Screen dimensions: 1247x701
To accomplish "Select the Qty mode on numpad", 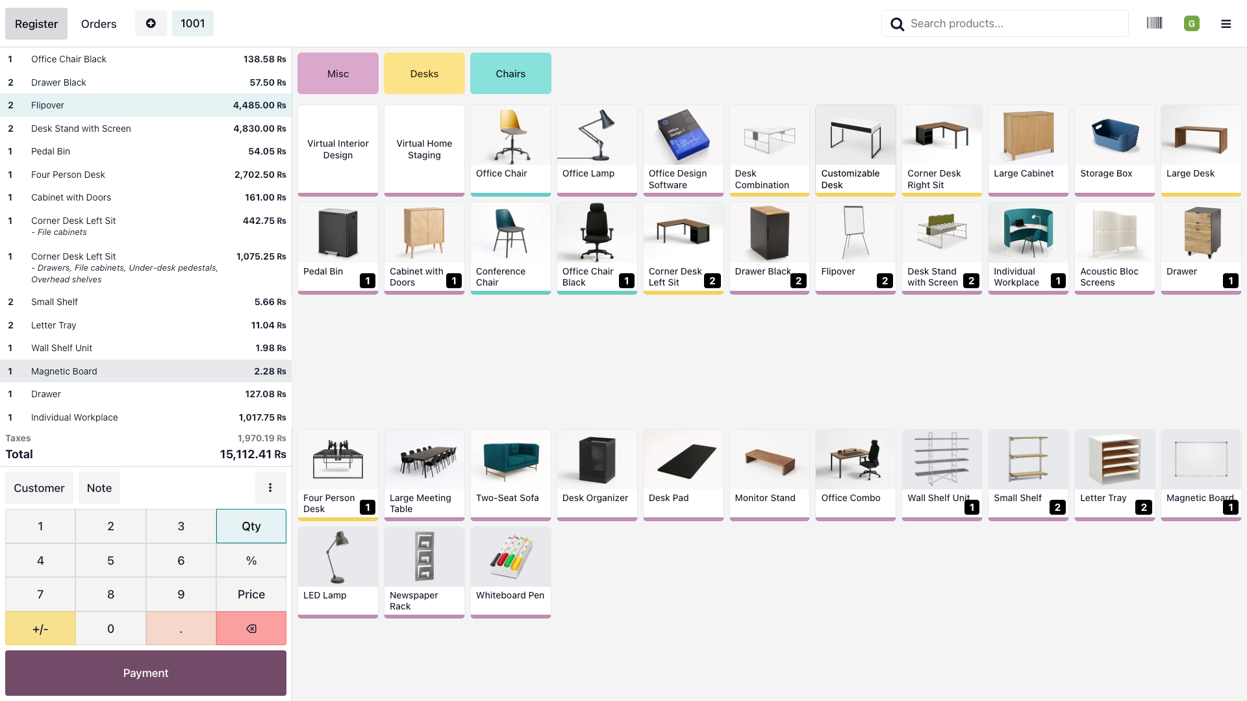I will (251, 526).
